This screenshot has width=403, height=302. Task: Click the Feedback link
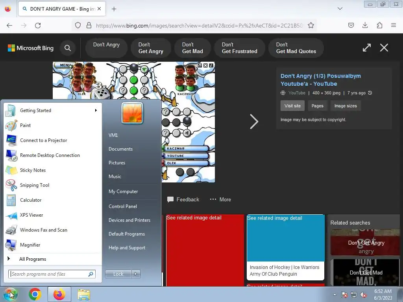(183, 199)
